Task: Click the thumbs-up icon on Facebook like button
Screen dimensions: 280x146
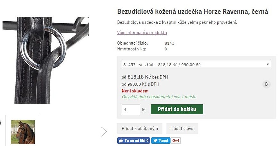Action: pos(121,141)
